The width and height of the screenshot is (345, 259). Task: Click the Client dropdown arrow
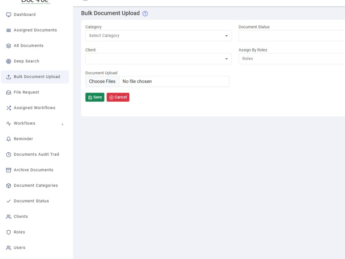pos(226,59)
